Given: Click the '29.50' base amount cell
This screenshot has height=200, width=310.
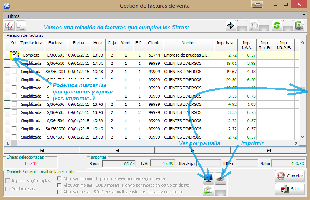Looking at the screenshot, I should point(226,80).
